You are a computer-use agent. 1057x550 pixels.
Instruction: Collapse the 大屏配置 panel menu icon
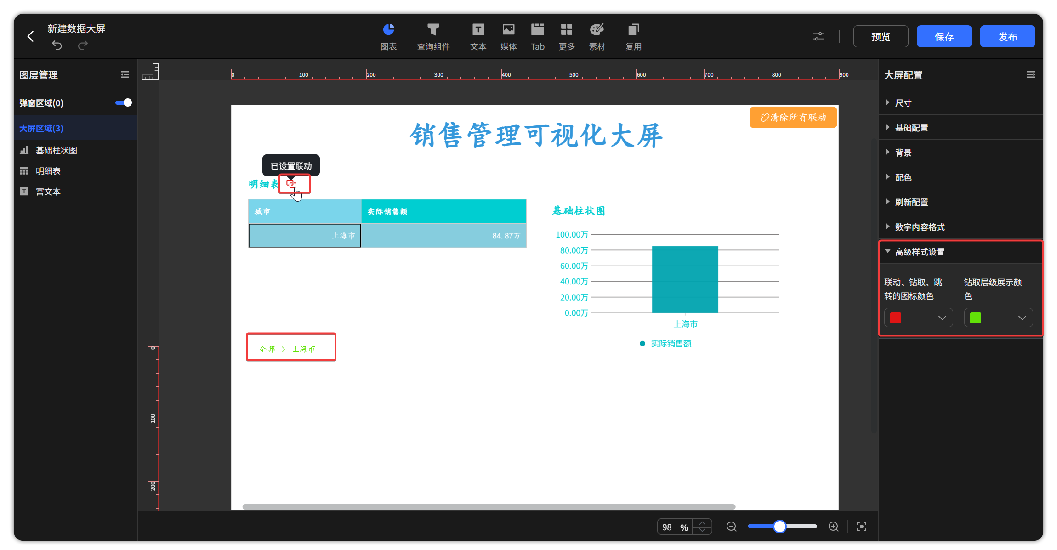pos(1031,74)
